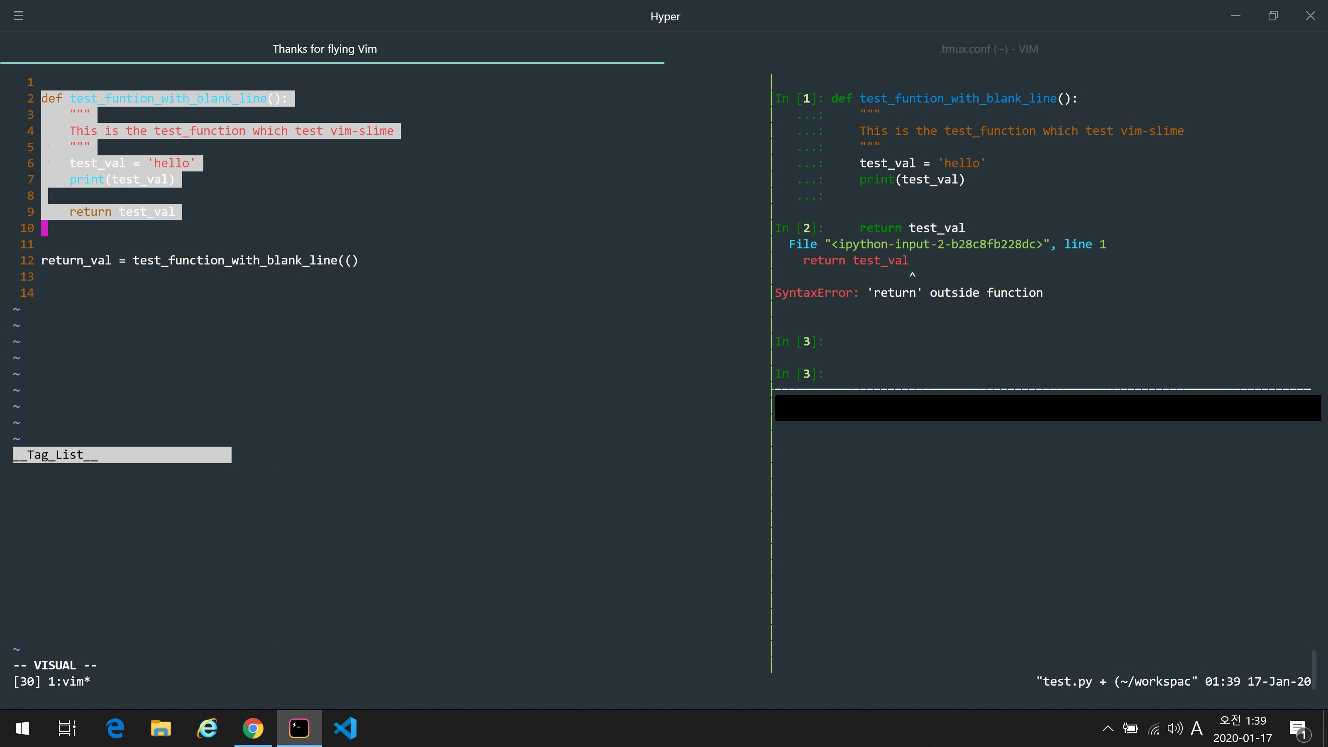Open the Windows Start menu

tap(23, 728)
